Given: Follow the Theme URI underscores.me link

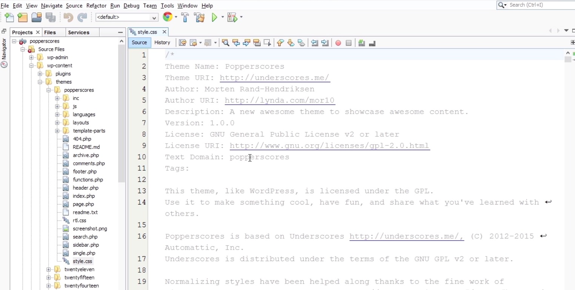Looking at the screenshot, I should click(275, 78).
